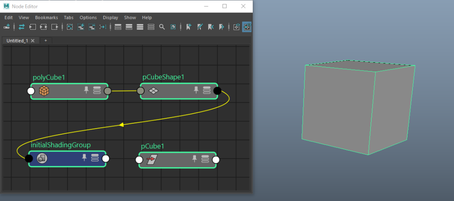
Task: Open the Tabs menu
Action: (x=69, y=18)
